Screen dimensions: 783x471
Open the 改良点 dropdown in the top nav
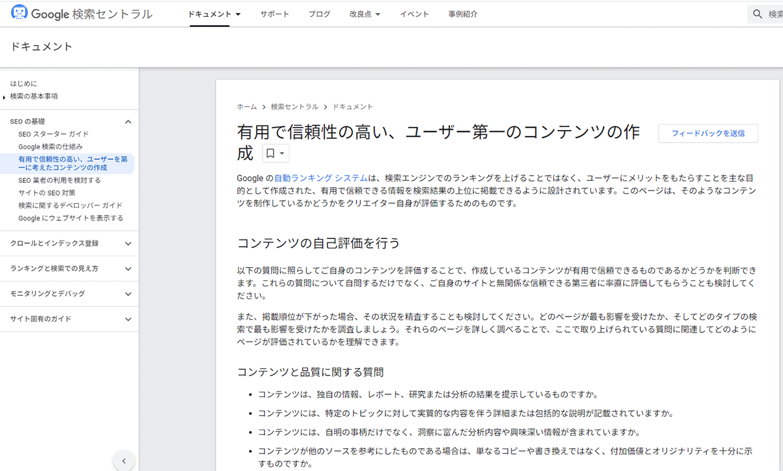364,14
